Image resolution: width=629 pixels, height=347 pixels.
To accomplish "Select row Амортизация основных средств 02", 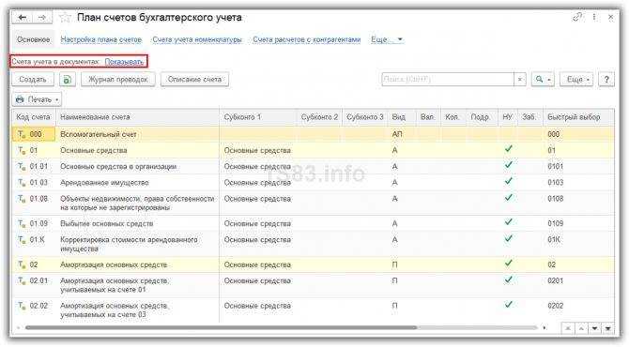I will point(313,264).
